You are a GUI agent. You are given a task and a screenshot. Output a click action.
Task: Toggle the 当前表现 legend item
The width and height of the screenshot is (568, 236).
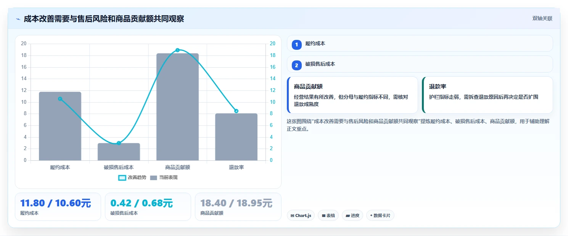point(164,177)
